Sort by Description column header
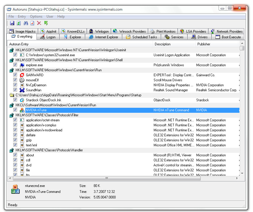 [x=174, y=44]
